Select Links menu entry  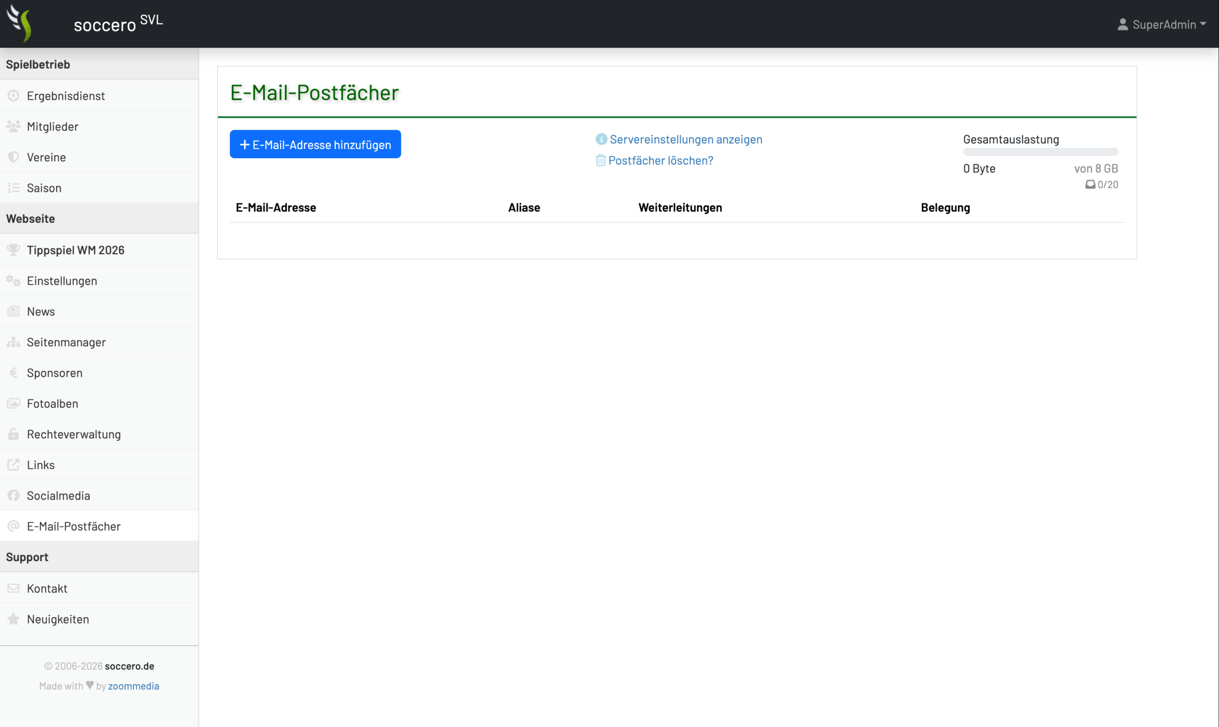(x=100, y=465)
